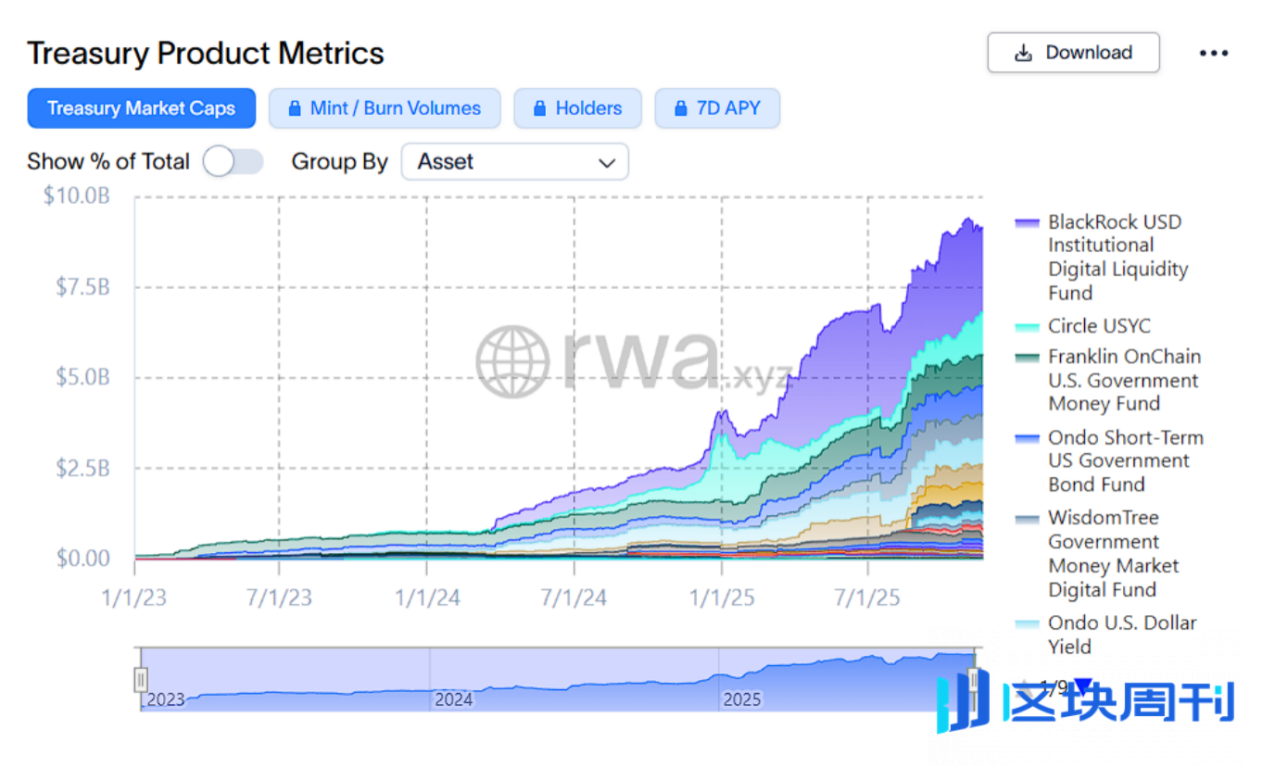Select the Treasury Market Caps tab
Image resolution: width=1262 pixels, height=780 pixels.
141,108
